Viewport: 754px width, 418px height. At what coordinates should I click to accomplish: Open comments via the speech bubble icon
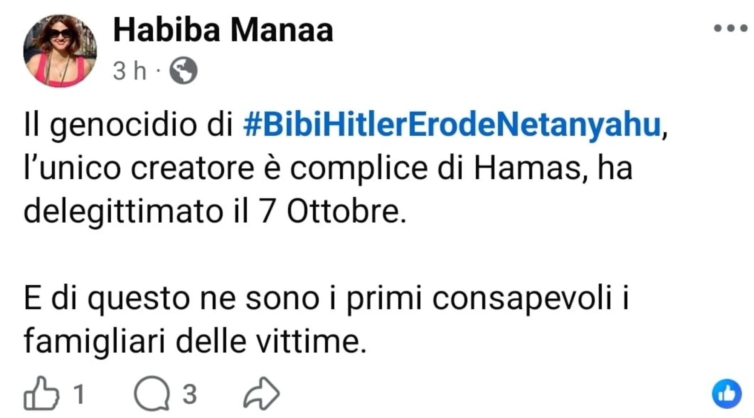[152, 394]
